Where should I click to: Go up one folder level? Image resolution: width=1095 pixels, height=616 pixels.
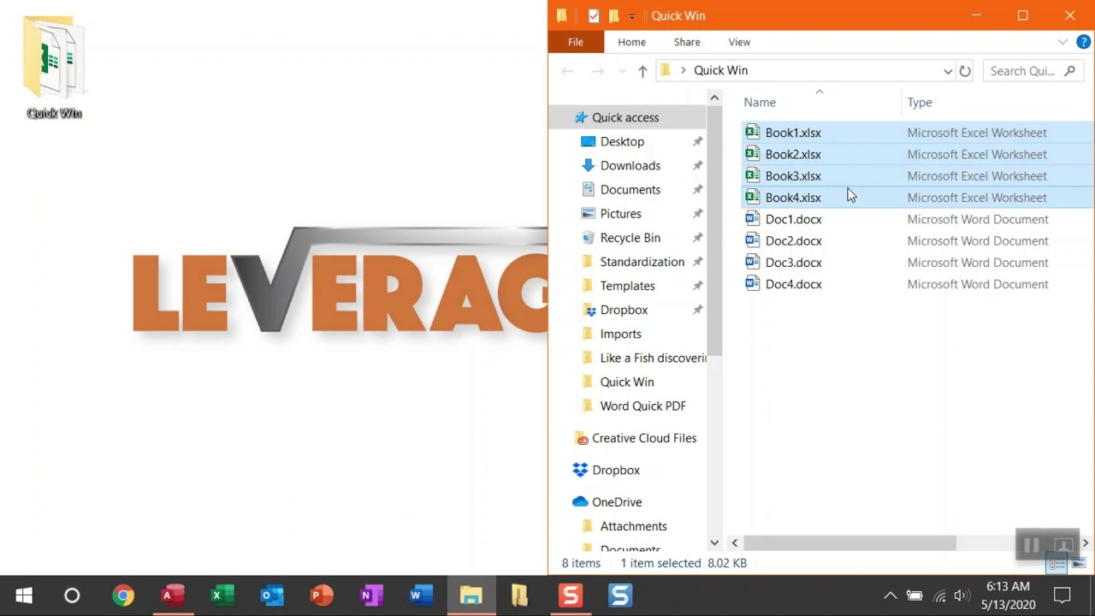pyautogui.click(x=642, y=71)
